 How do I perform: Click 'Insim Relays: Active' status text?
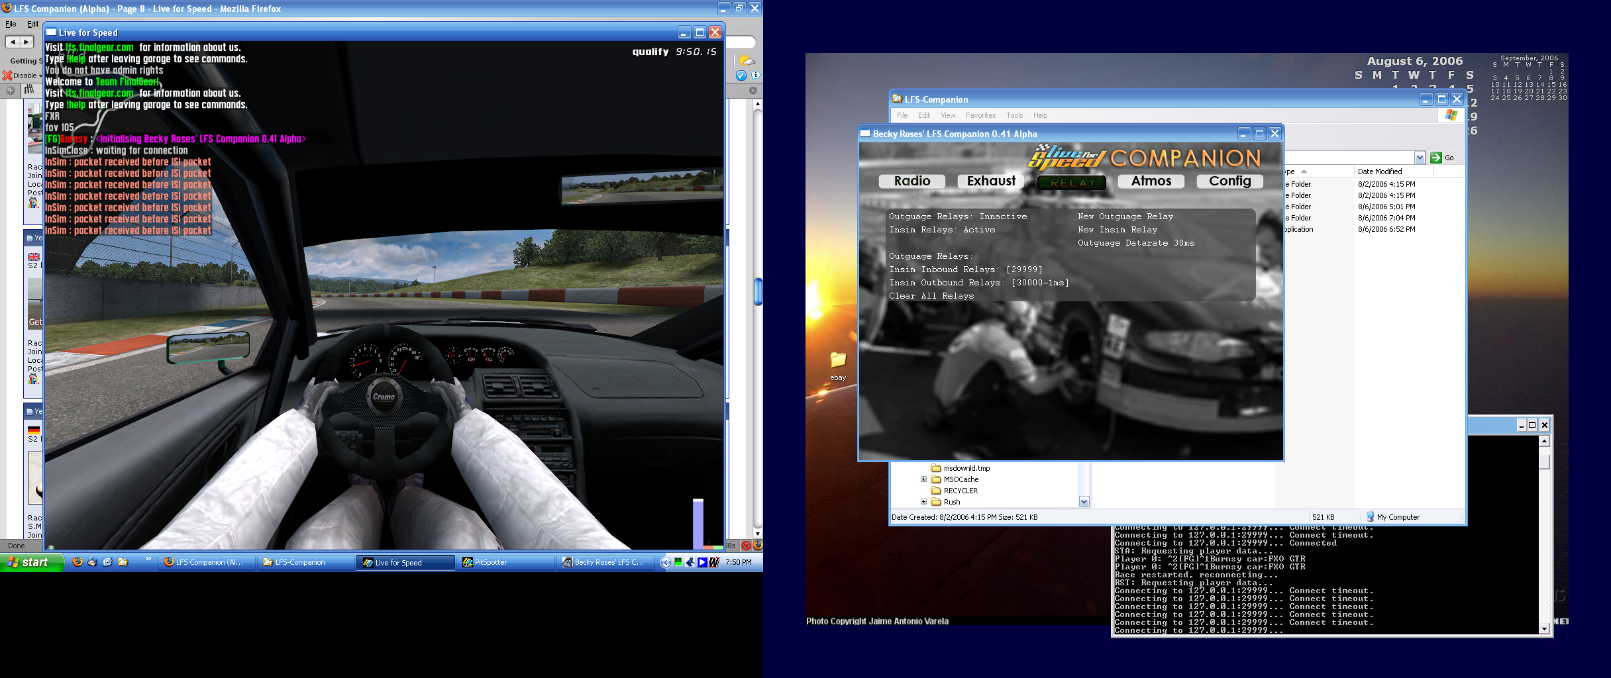[x=942, y=230]
